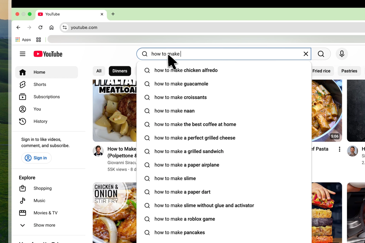This screenshot has height=243, width=365.
Task: Clear the search field with the X button
Action: click(306, 54)
